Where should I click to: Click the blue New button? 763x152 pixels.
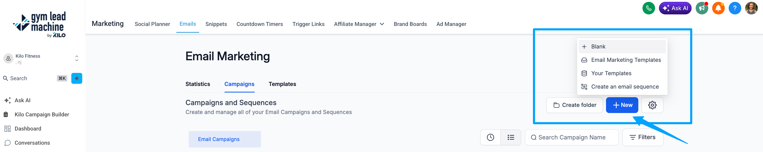[x=622, y=105]
